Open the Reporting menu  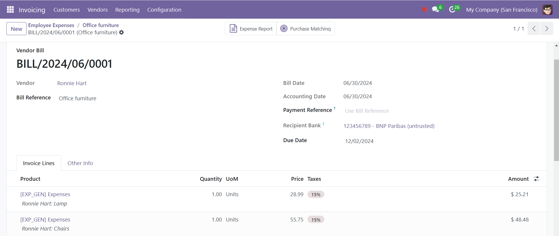[x=127, y=10]
